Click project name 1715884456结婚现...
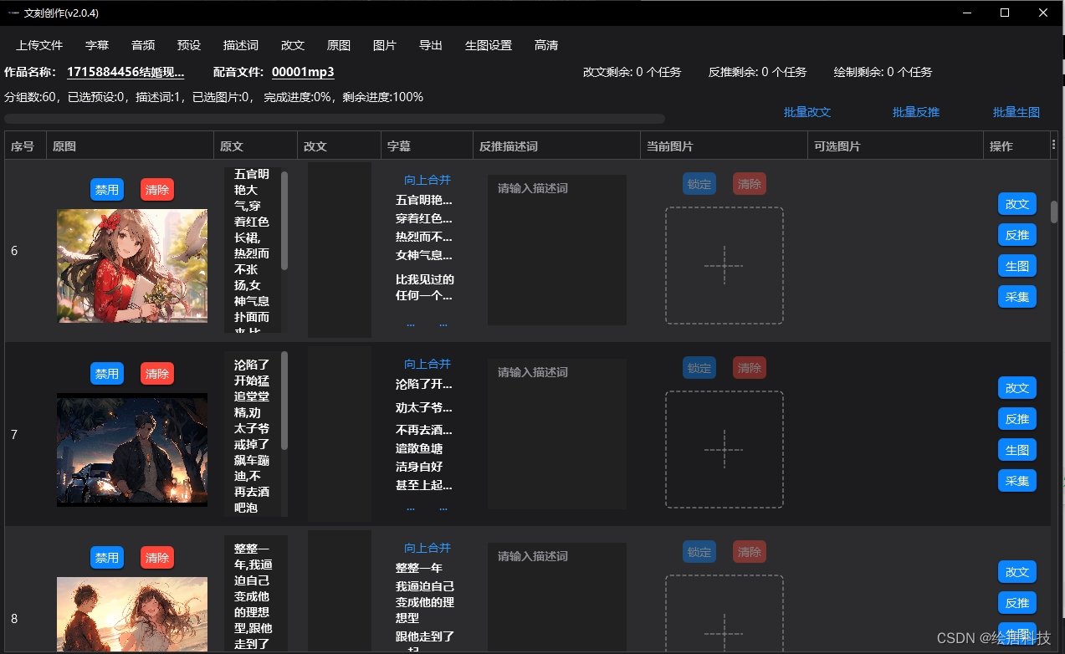Viewport: 1065px width, 654px height. (x=125, y=72)
